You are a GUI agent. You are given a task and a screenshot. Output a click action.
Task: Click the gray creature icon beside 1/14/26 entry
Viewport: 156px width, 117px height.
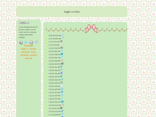pyautogui.click(x=62, y=63)
